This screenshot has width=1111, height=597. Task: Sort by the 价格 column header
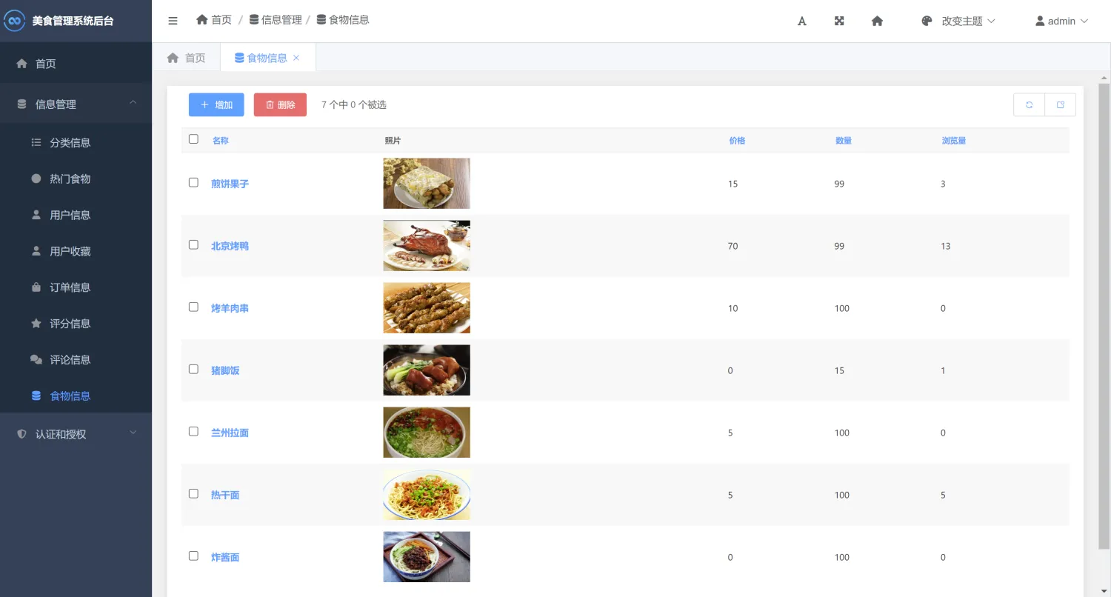click(737, 141)
